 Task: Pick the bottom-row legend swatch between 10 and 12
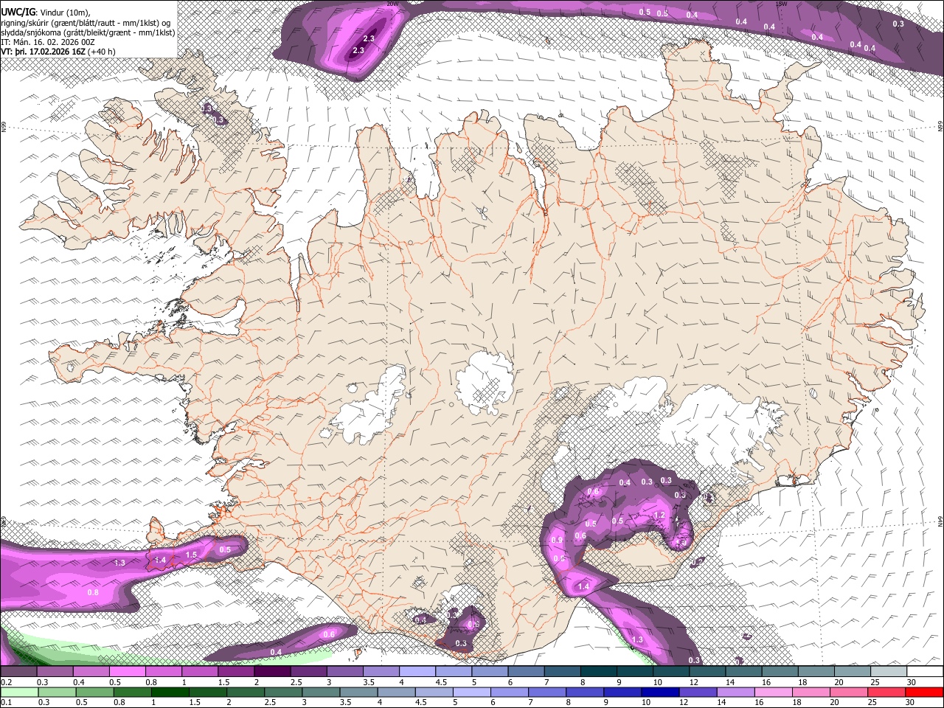(662, 692)
